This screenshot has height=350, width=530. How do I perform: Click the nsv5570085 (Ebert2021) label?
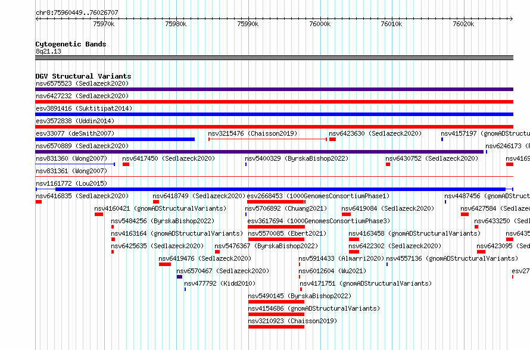pyautogui.click(x=287, y=233)
